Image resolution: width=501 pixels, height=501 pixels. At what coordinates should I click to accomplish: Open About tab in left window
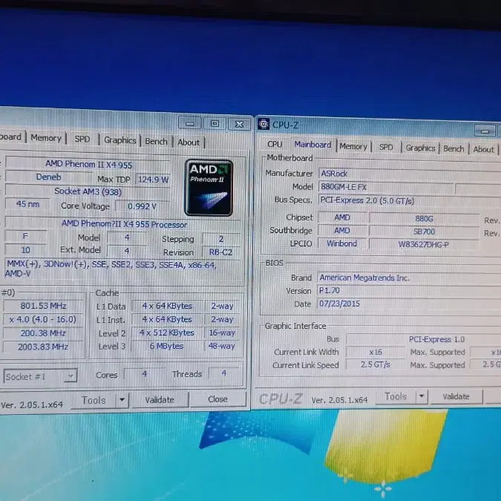pos(189,143)
